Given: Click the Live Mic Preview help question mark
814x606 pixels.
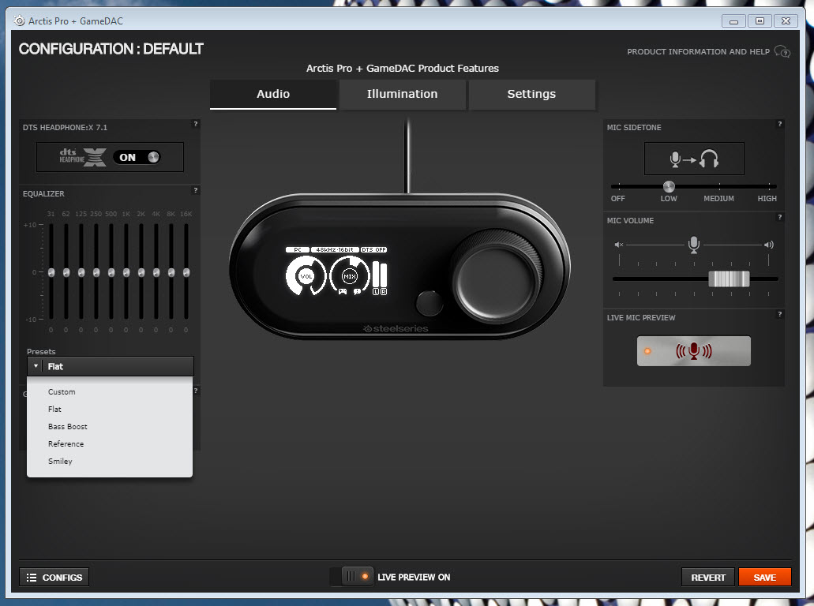Looking at the screenshot, I should pyautogui.click(x=780, y=314).
